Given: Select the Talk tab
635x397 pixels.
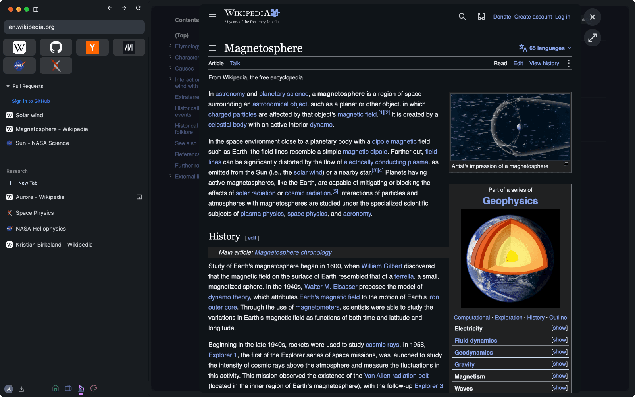Looking at the screenshot, I should click(235, 63).
